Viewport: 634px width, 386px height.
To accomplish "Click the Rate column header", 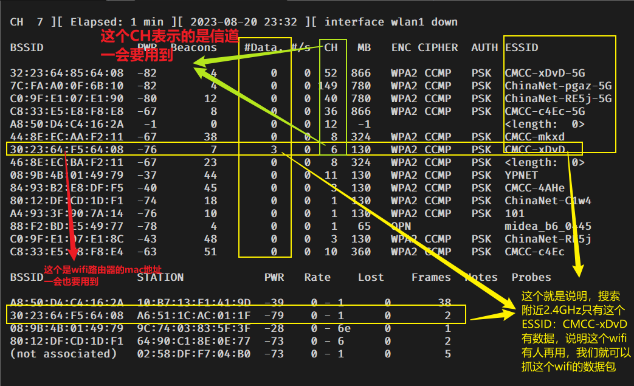I will pyautogui.click(x=317, y=277).
